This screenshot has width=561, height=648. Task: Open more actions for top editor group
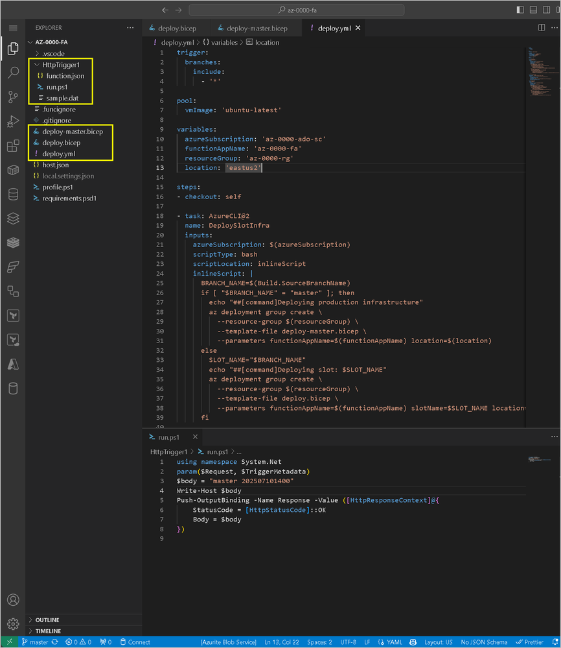[555, 28]
